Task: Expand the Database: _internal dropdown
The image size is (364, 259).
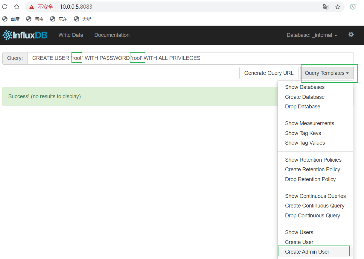Action: (312, 35)
